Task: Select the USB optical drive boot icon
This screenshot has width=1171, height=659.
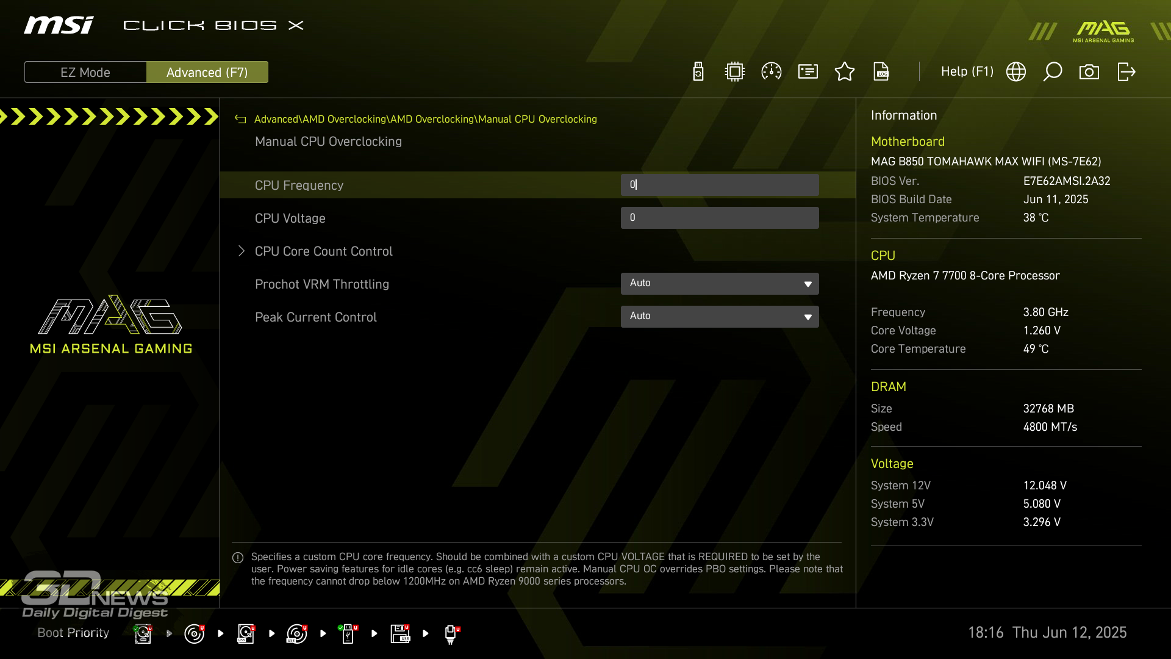Action: [x=297, y=633]
